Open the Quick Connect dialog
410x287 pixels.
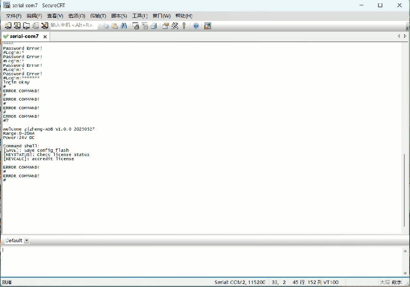(17, 25)
